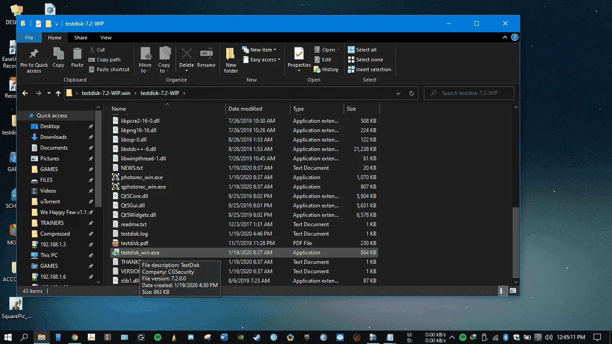Delete the selected item
612x344 pixels.
click(x=186, y=60)
